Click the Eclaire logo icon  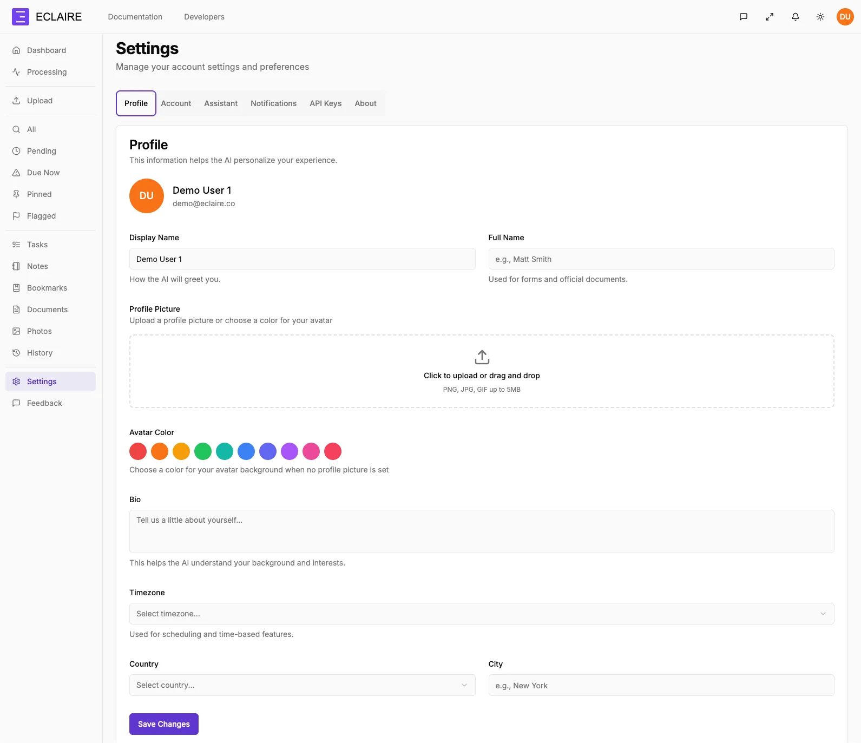click(21, 17)
